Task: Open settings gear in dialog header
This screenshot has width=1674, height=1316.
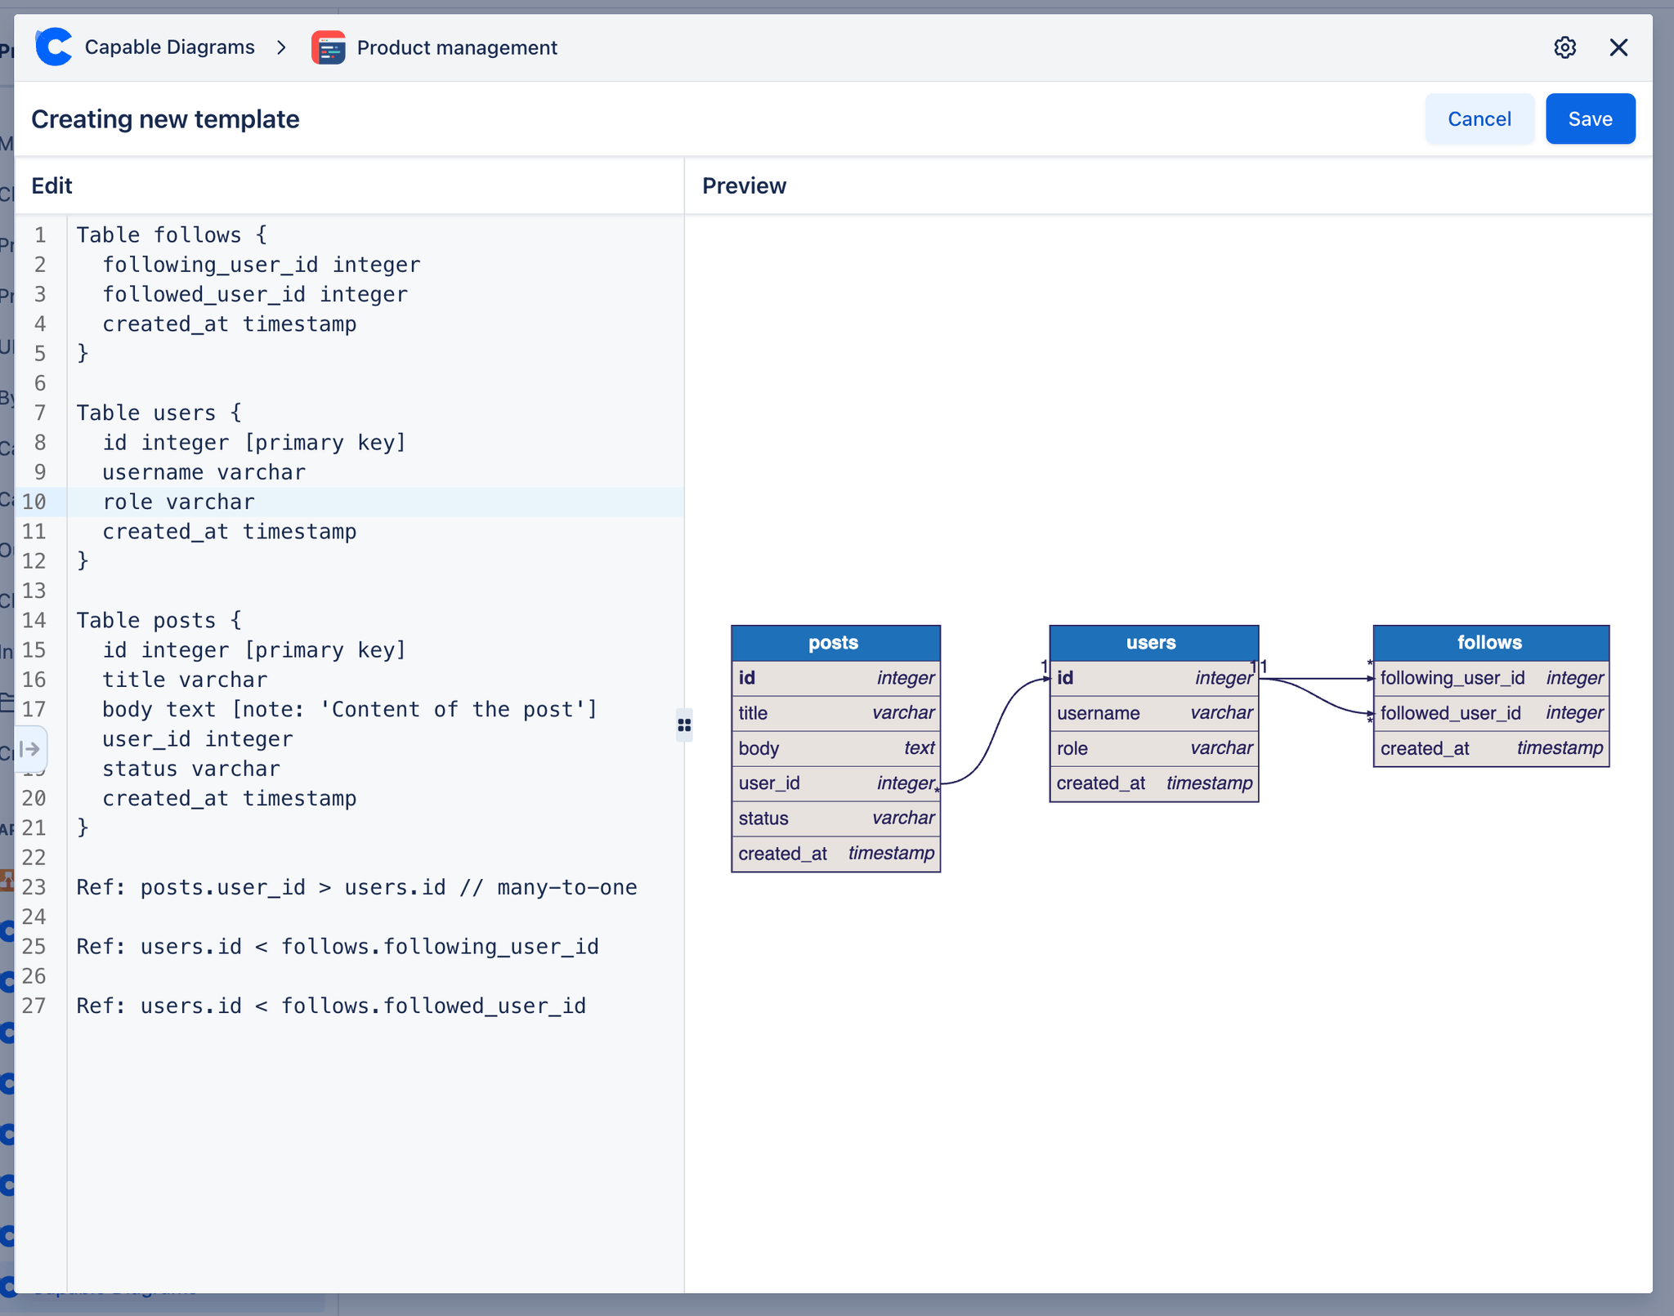Action: point(1564,47)
